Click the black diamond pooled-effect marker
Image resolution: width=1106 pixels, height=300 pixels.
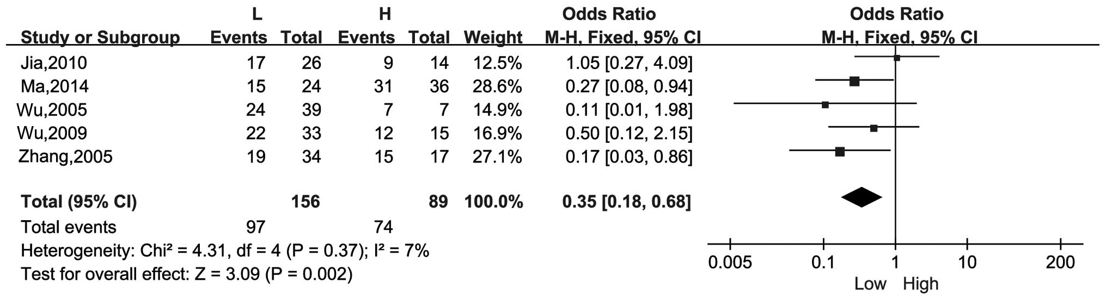[x=861, y=197]
